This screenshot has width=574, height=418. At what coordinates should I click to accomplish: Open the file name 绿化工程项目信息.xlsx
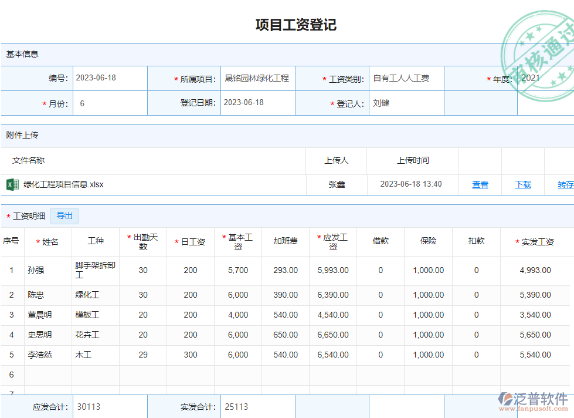(63, 184)
